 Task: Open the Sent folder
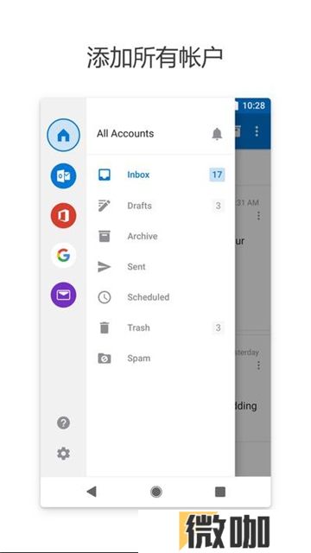click(x=161, y=267)
